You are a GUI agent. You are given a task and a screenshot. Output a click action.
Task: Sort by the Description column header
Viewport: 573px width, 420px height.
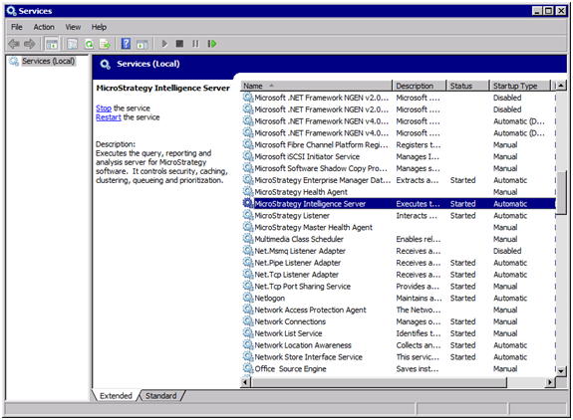(420, 86)
